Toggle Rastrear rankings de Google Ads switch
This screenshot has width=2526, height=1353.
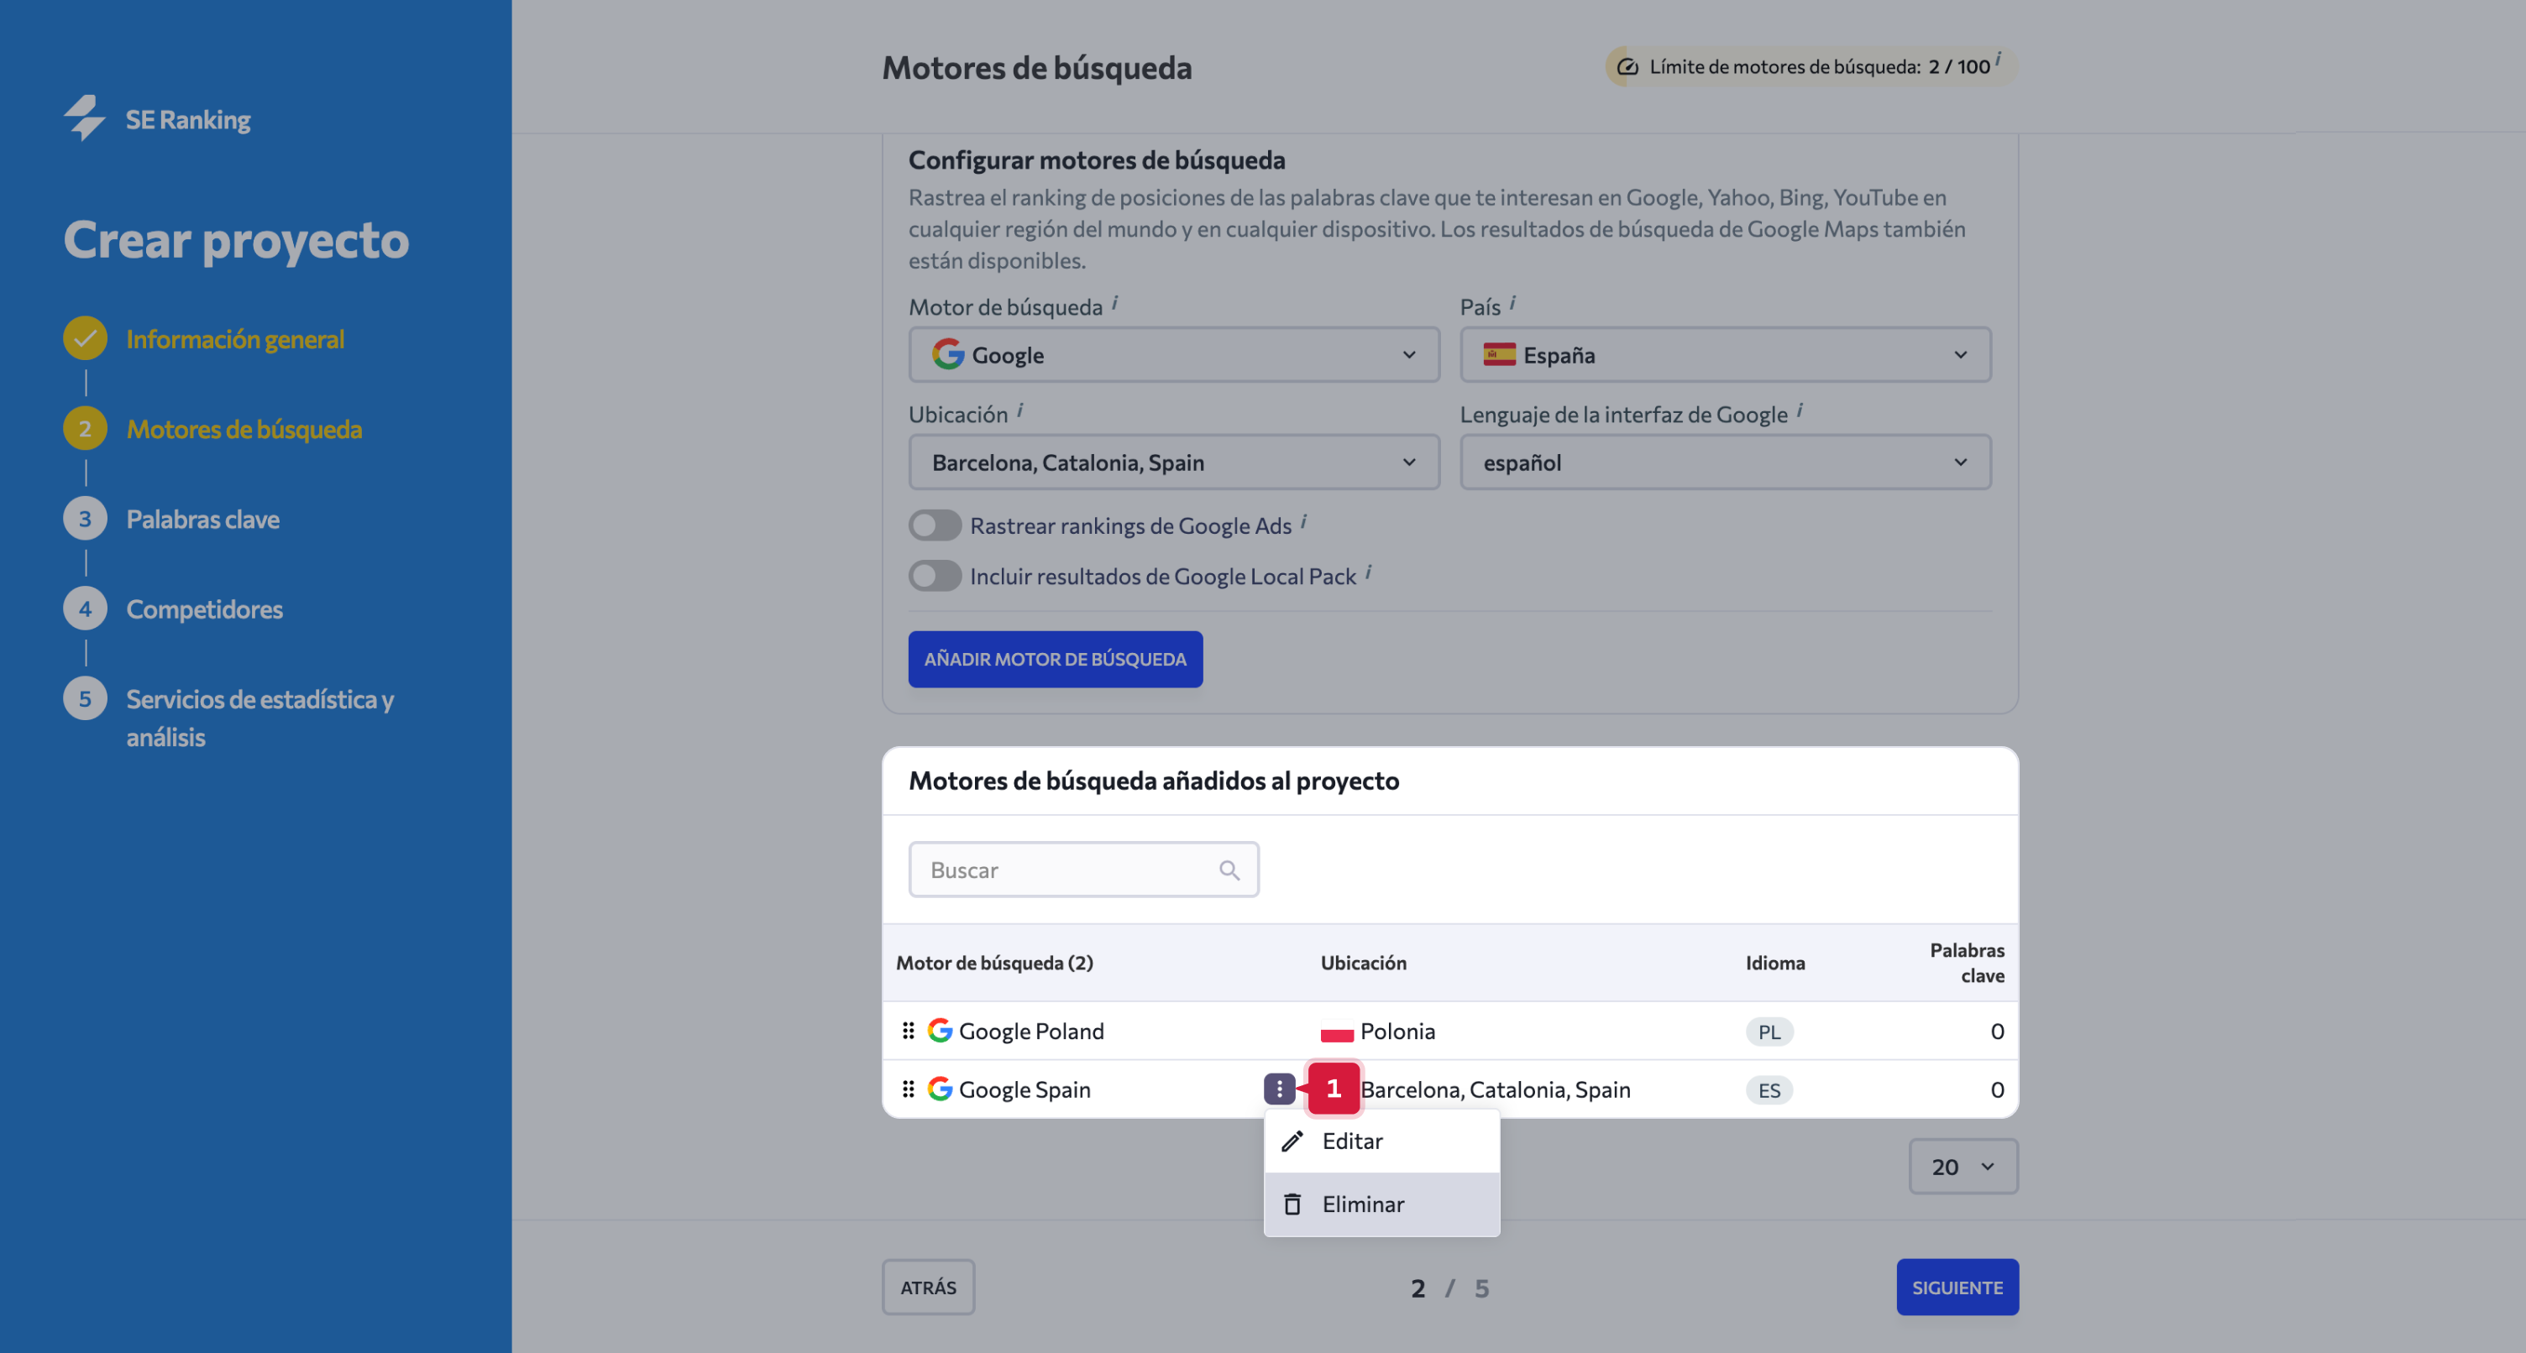(x=935, y=525)
